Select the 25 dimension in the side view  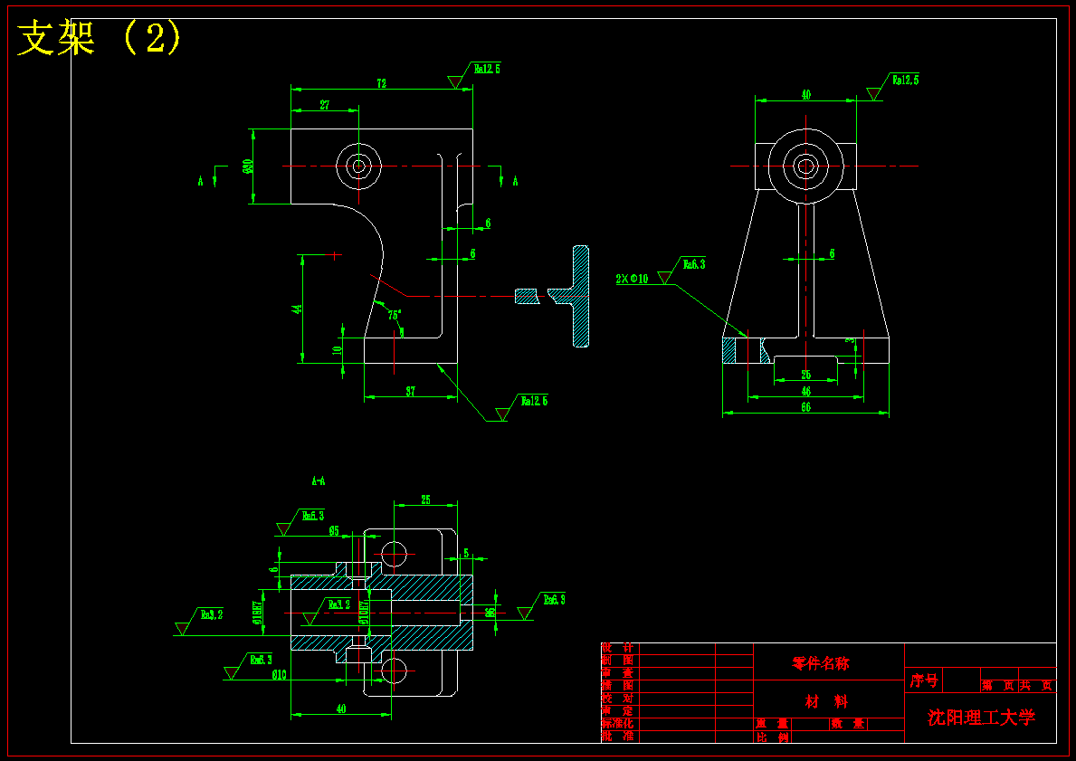806,375
